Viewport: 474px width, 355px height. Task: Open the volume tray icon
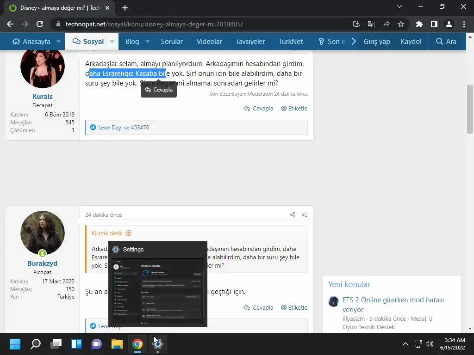pos(429,344)
